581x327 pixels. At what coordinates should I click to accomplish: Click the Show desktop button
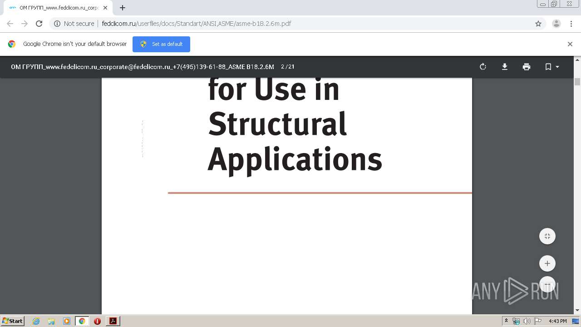576,321
